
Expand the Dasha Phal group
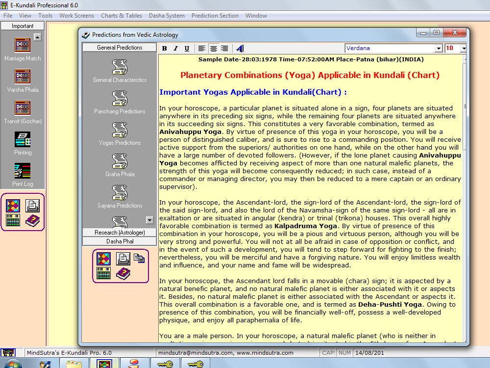(120, 241)
